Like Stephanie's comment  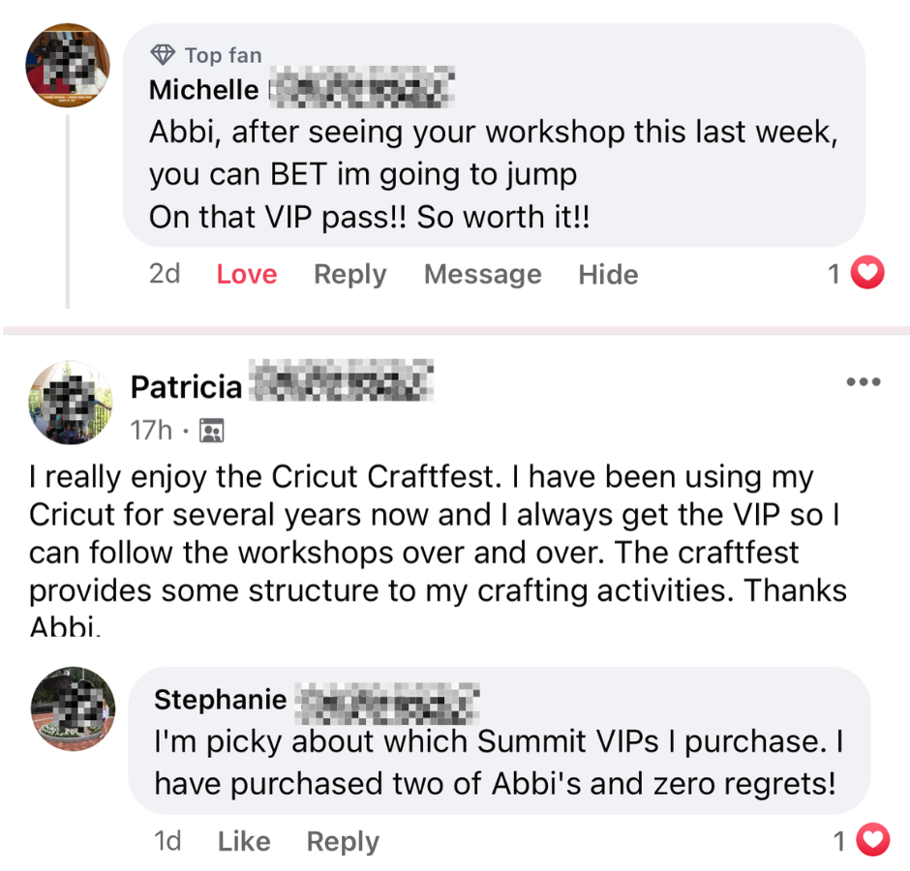pos(243,841)
